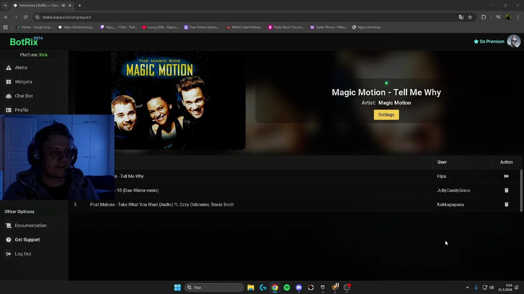
Task: Go back with browser back arrow
Action: [6, 17]
